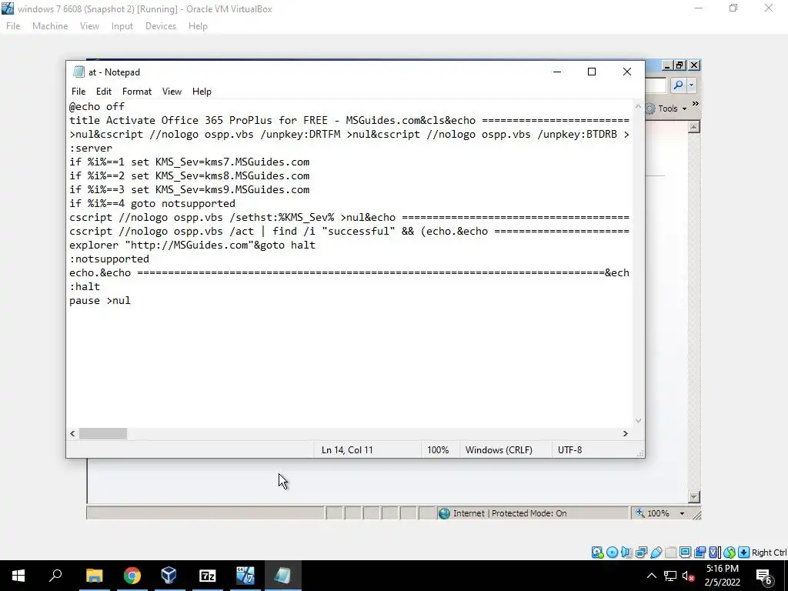Viewport: 788px width, 591px height.
Task: Click the Internet globe status icon
Action: [444, 513]
